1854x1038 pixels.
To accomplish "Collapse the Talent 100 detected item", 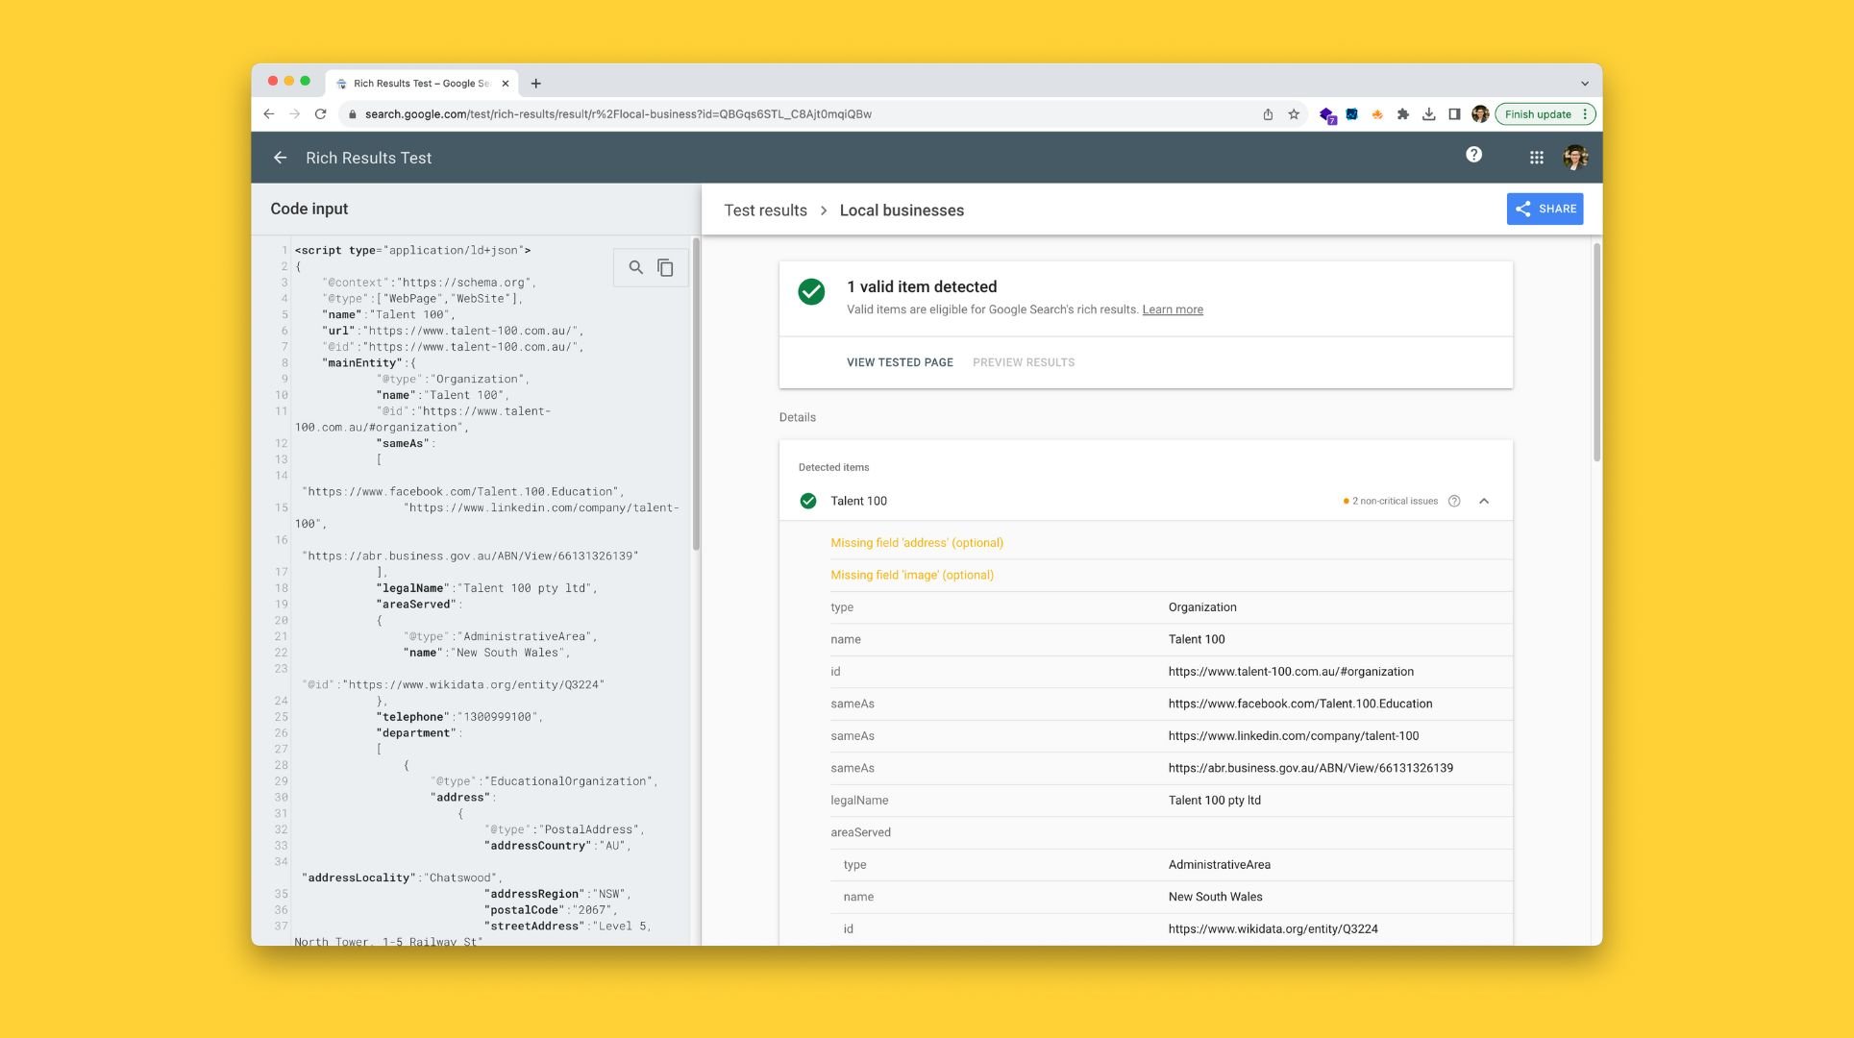I will click(x=1484, y=501).
